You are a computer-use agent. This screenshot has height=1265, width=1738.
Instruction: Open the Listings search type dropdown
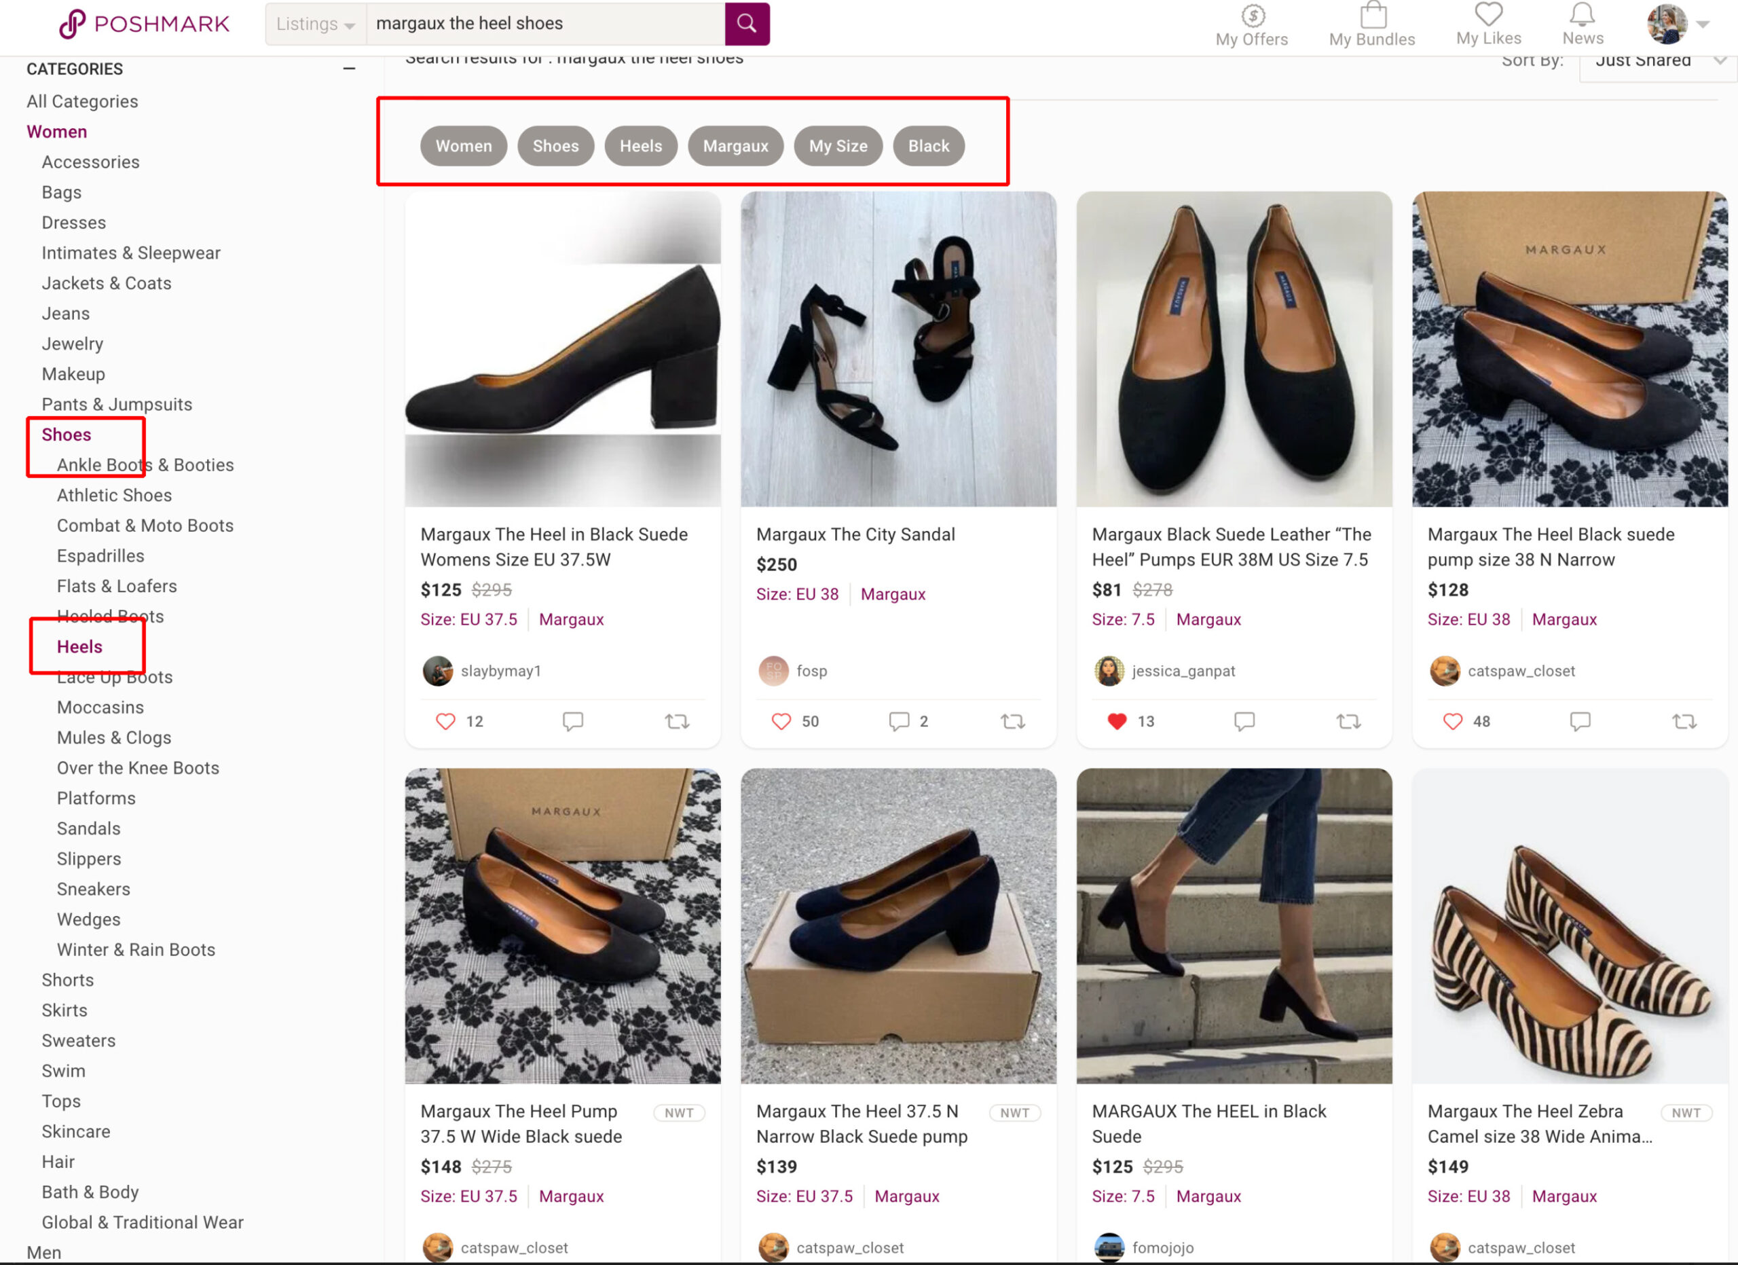(316, 24)
